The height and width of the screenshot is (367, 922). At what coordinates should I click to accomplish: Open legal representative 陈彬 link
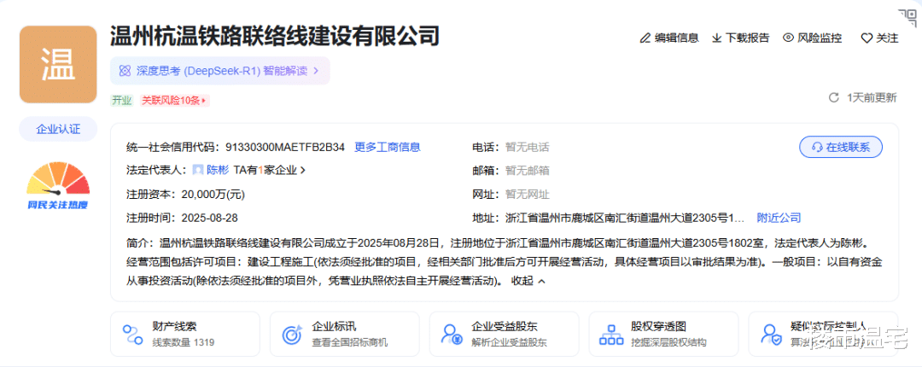[218, 170]
